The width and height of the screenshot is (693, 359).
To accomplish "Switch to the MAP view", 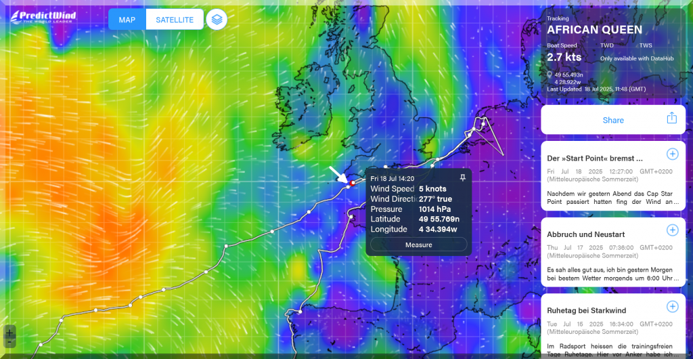I will [x=127, y=20].
